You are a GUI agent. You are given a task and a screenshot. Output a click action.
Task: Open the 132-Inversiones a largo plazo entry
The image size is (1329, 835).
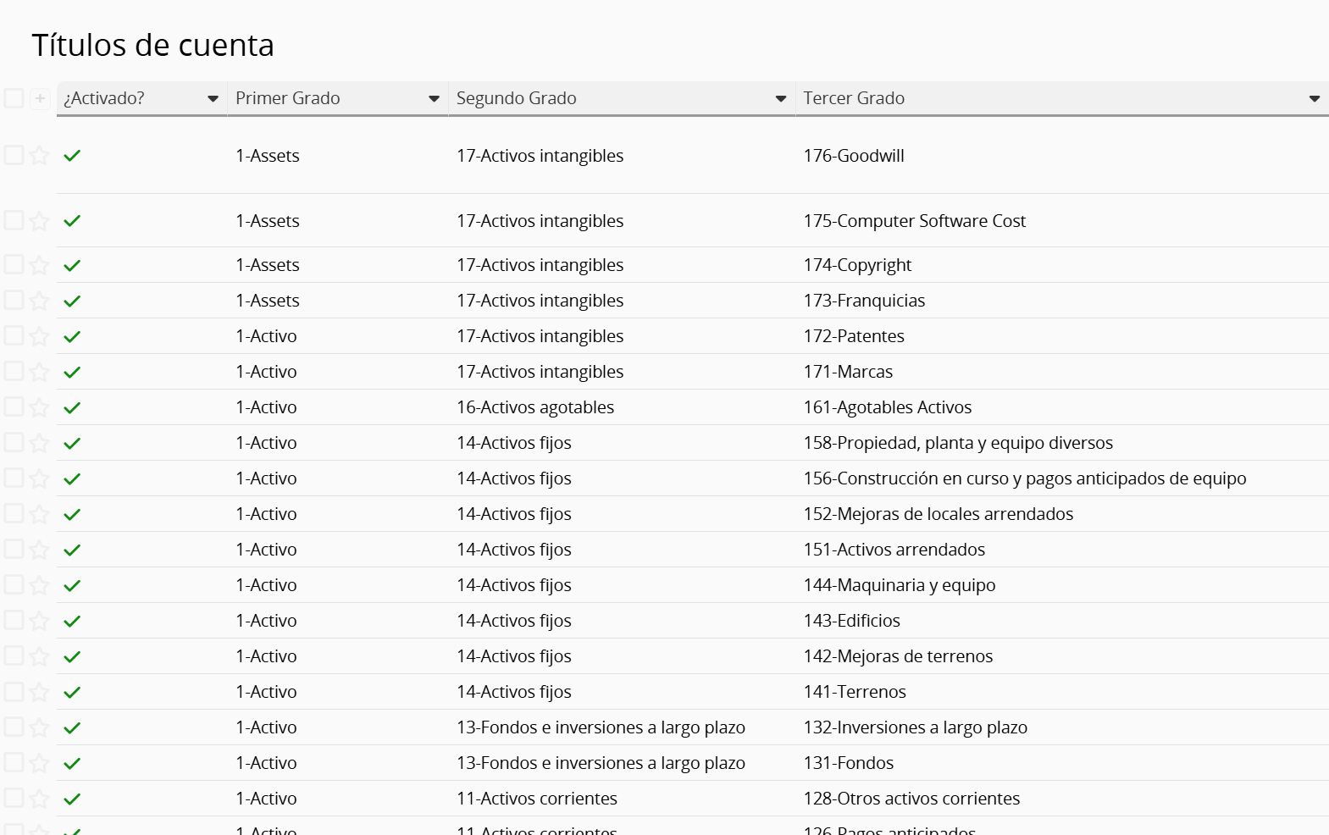915,727
